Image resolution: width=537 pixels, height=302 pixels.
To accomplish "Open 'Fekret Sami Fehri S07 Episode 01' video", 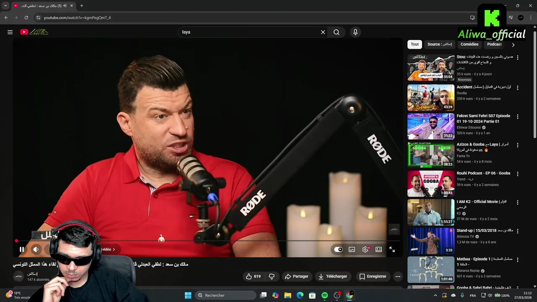I will 483,119.
